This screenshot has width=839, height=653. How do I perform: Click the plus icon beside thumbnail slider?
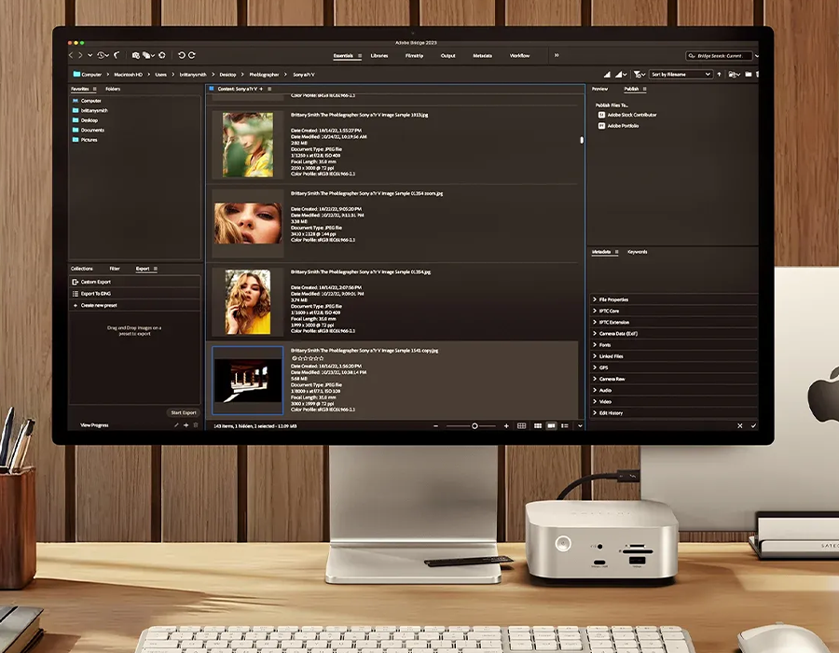pyautogui.click(x=506, y=425)
